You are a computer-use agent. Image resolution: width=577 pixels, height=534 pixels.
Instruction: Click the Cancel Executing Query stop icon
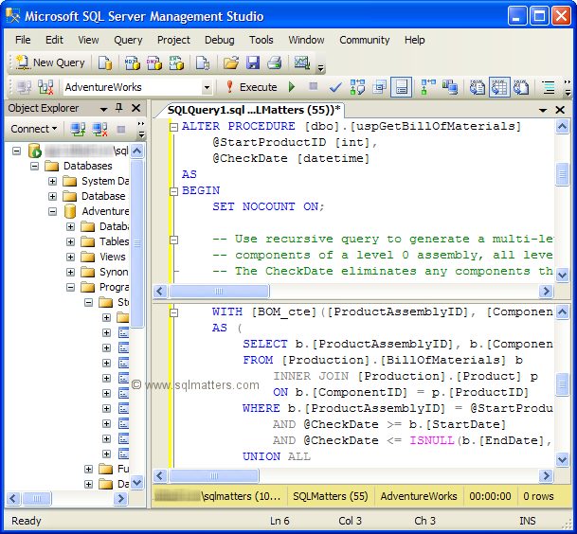click(x=314, y=86)
